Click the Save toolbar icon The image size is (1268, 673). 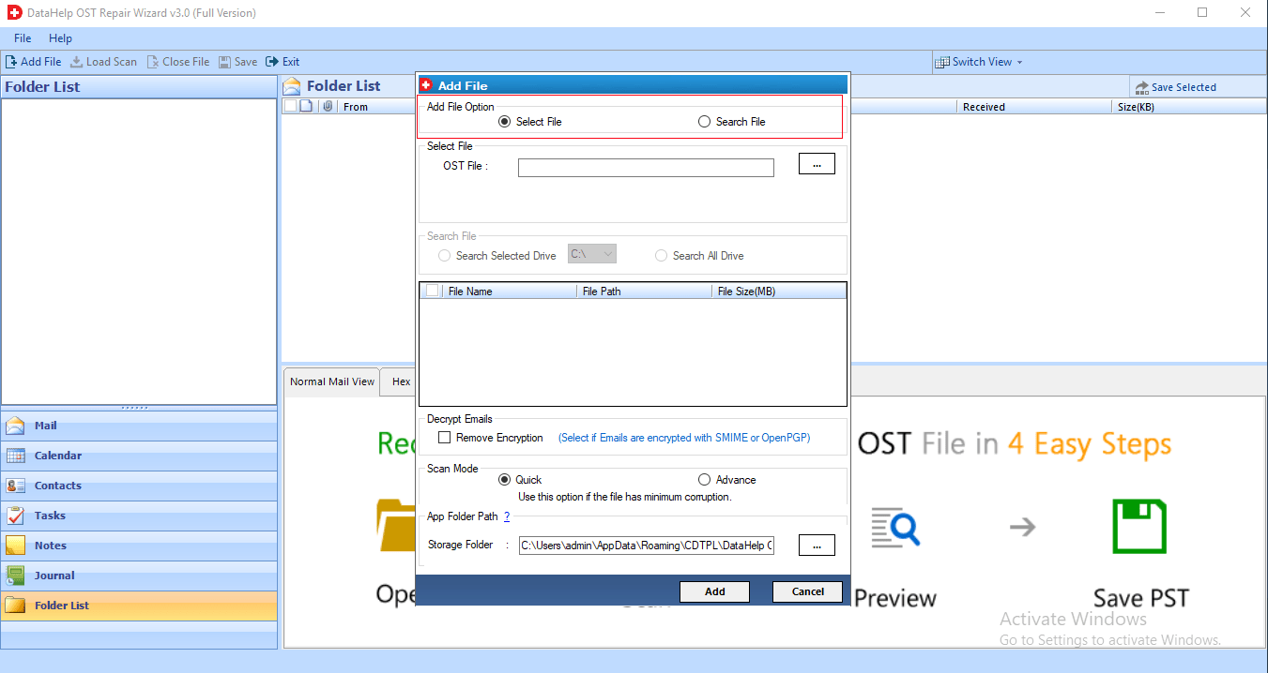237,61
